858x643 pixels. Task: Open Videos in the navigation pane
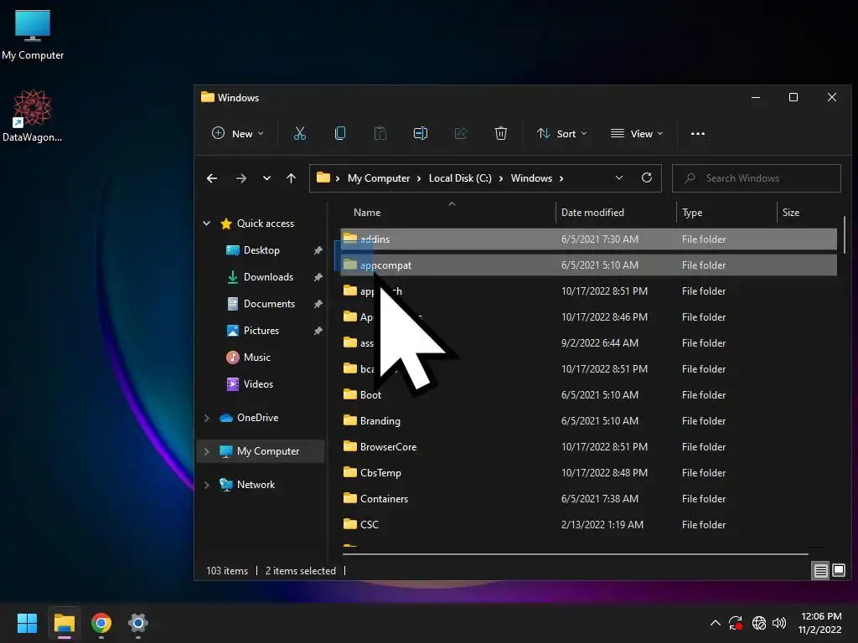(258, 384)
